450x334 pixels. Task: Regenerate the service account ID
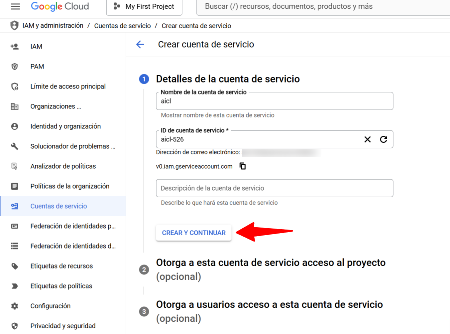tap(384, 139)
